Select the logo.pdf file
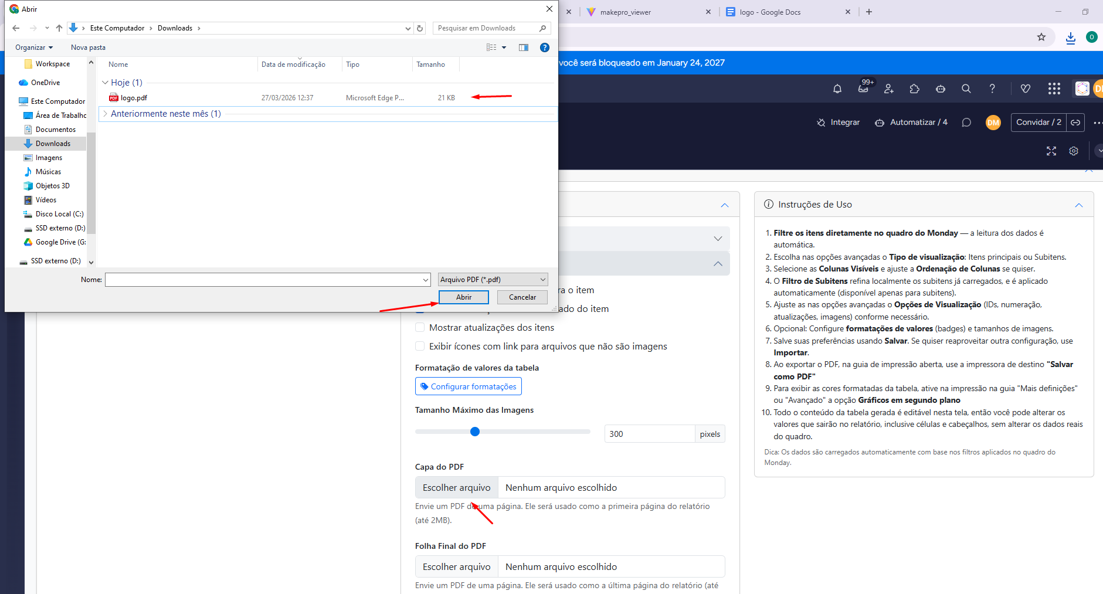Screen dimensions: 1103x594 (x=134, y=98)
